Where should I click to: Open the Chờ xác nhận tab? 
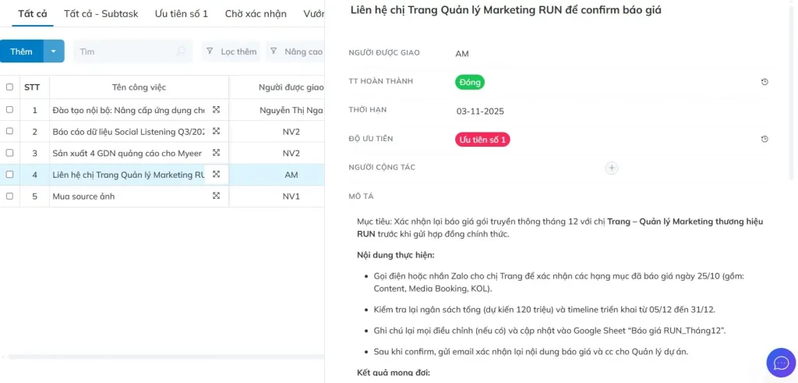point(256,14)
